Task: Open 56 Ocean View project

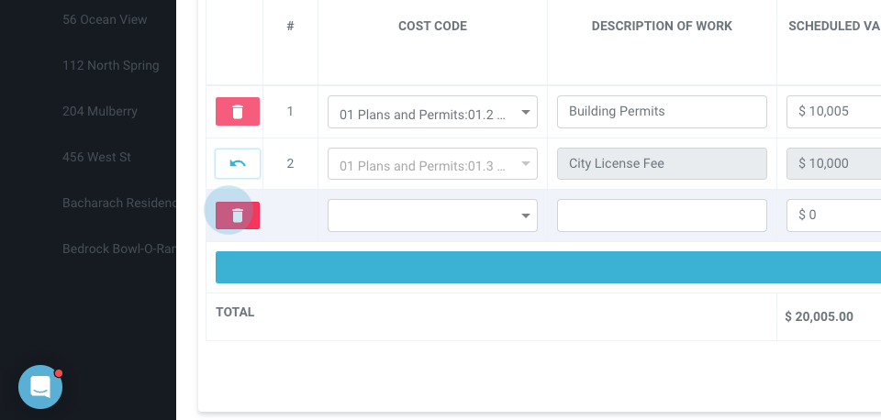Action: [x=105, y=19]
